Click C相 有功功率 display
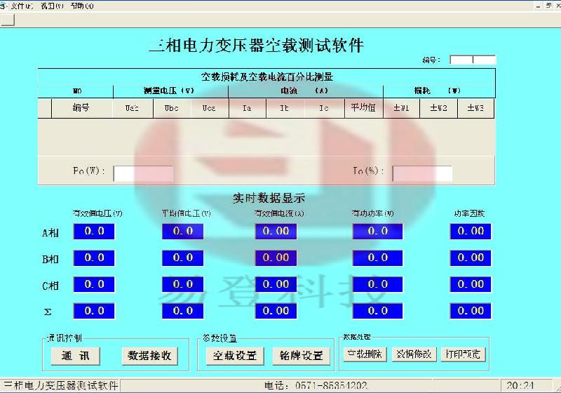 click(377, 284)
